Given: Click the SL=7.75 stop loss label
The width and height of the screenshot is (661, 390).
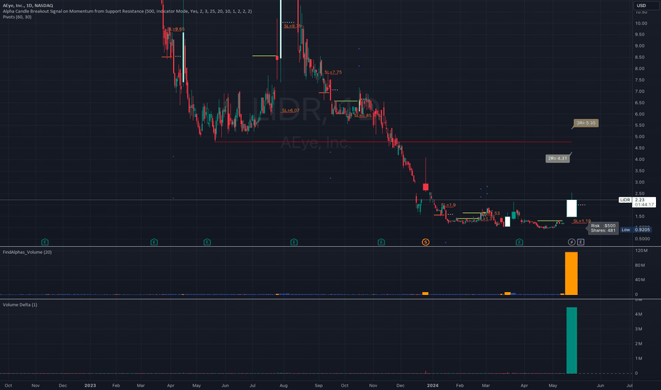Looking at the screenshot, I should tap(333, 72).
